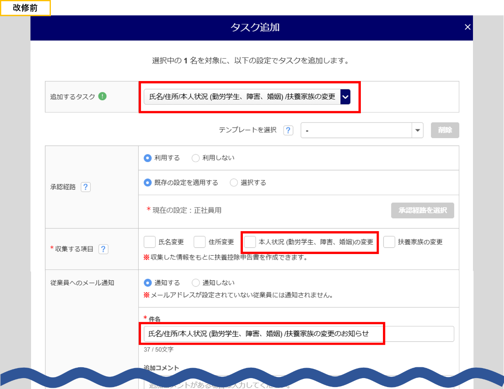Select the 利用する radio button
Screen dimensions: 504x389
148,158
